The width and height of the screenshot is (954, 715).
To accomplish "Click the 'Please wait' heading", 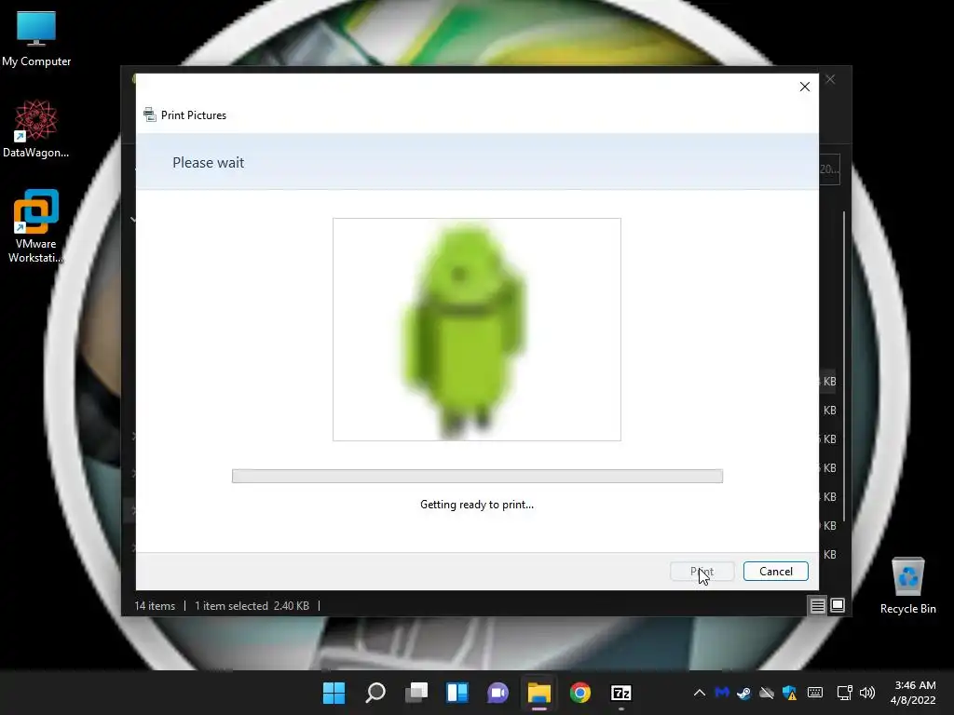I will [x=208, y=163].
